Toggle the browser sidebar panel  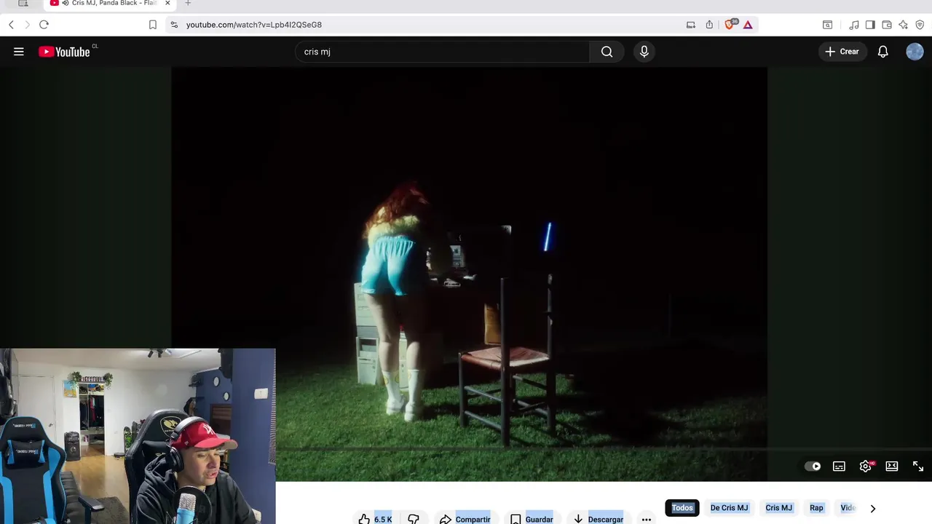pyautogui.click(x=870, y=25)
